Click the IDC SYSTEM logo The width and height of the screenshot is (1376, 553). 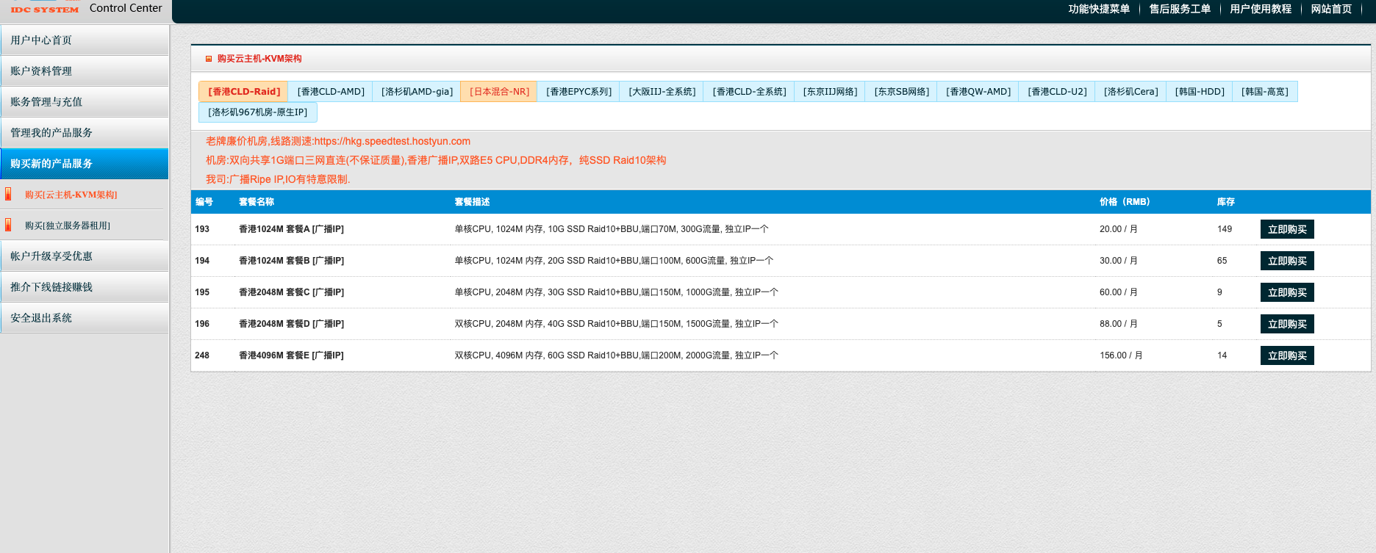point(45,9)
